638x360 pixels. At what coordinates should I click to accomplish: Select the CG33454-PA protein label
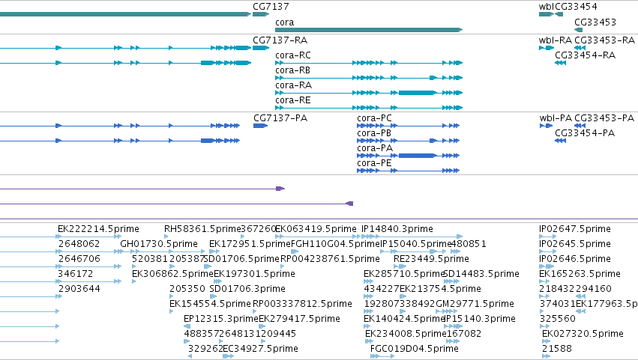click(x=585, y=133)
